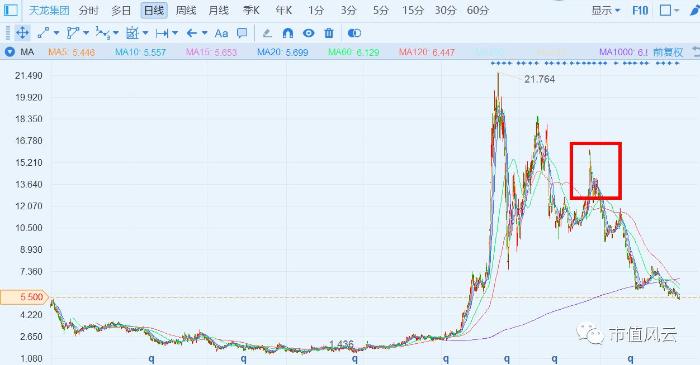Click the 天龙集团 stock name
Screen dimensions: 700x365
[49, 10]
